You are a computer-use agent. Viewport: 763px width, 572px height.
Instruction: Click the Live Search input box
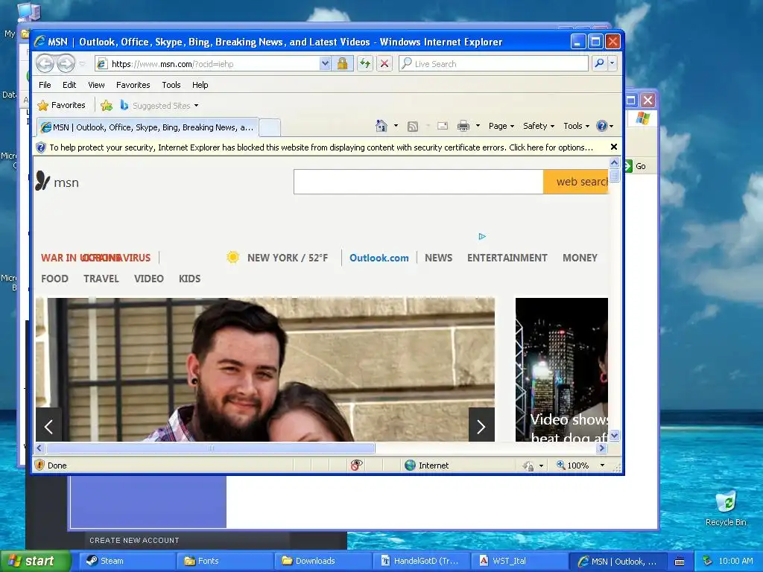click(493, 63)
